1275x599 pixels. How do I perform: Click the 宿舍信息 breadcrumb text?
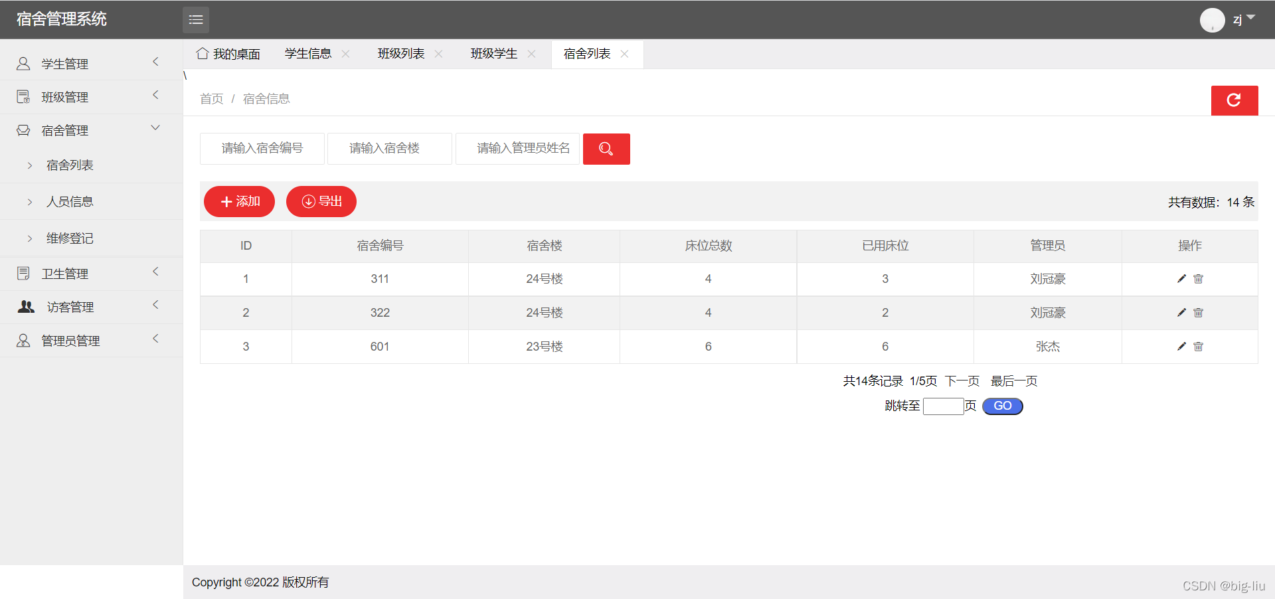point(266,99)
